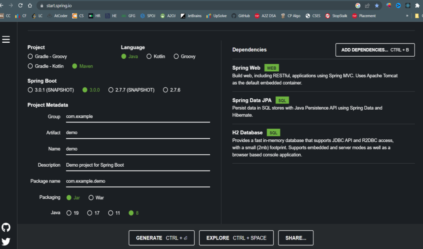This screenshot has width=423, height=249.
Task: View site info via the lock icon
Action: coord(42,6)
